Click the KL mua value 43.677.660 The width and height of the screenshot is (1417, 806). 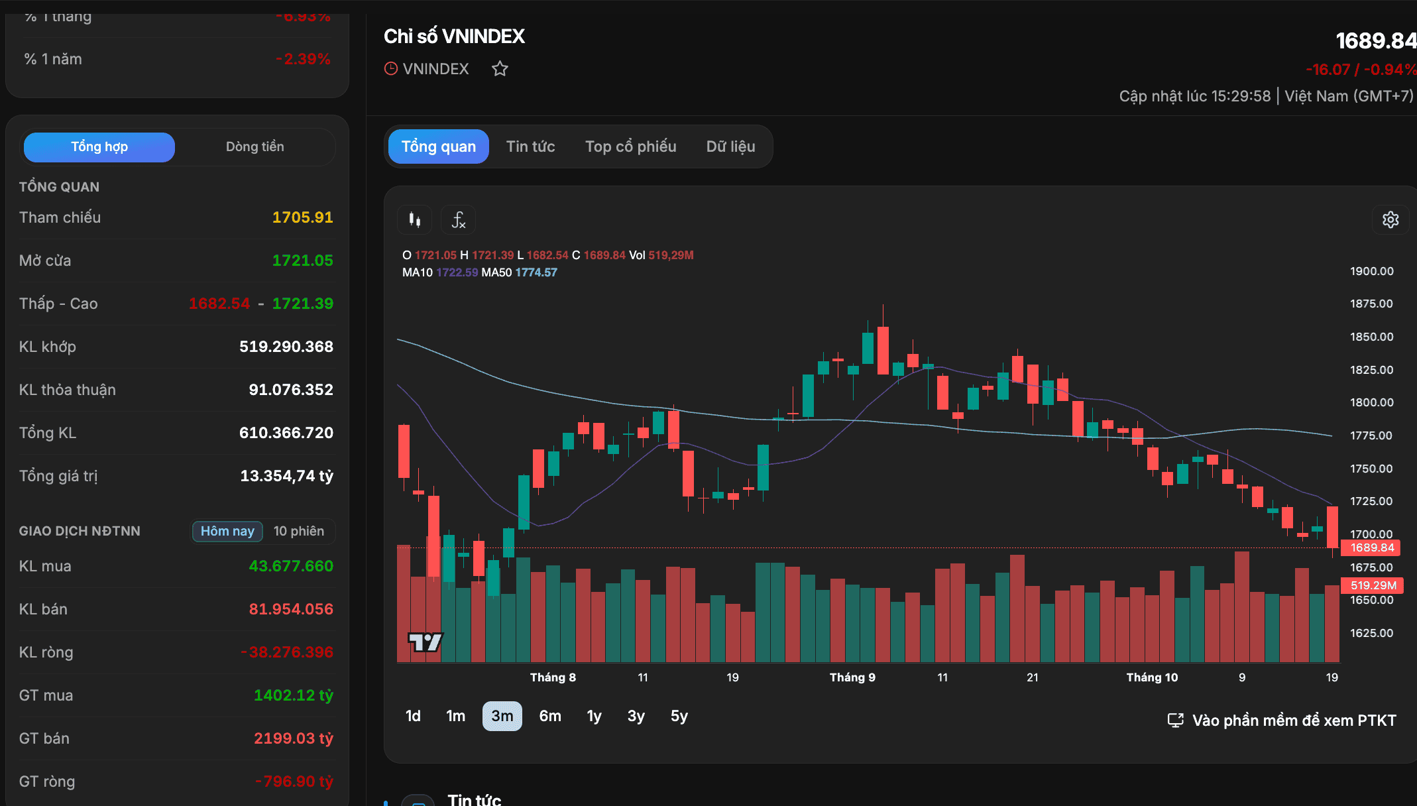pyautogui.click(x=291, y=566)
